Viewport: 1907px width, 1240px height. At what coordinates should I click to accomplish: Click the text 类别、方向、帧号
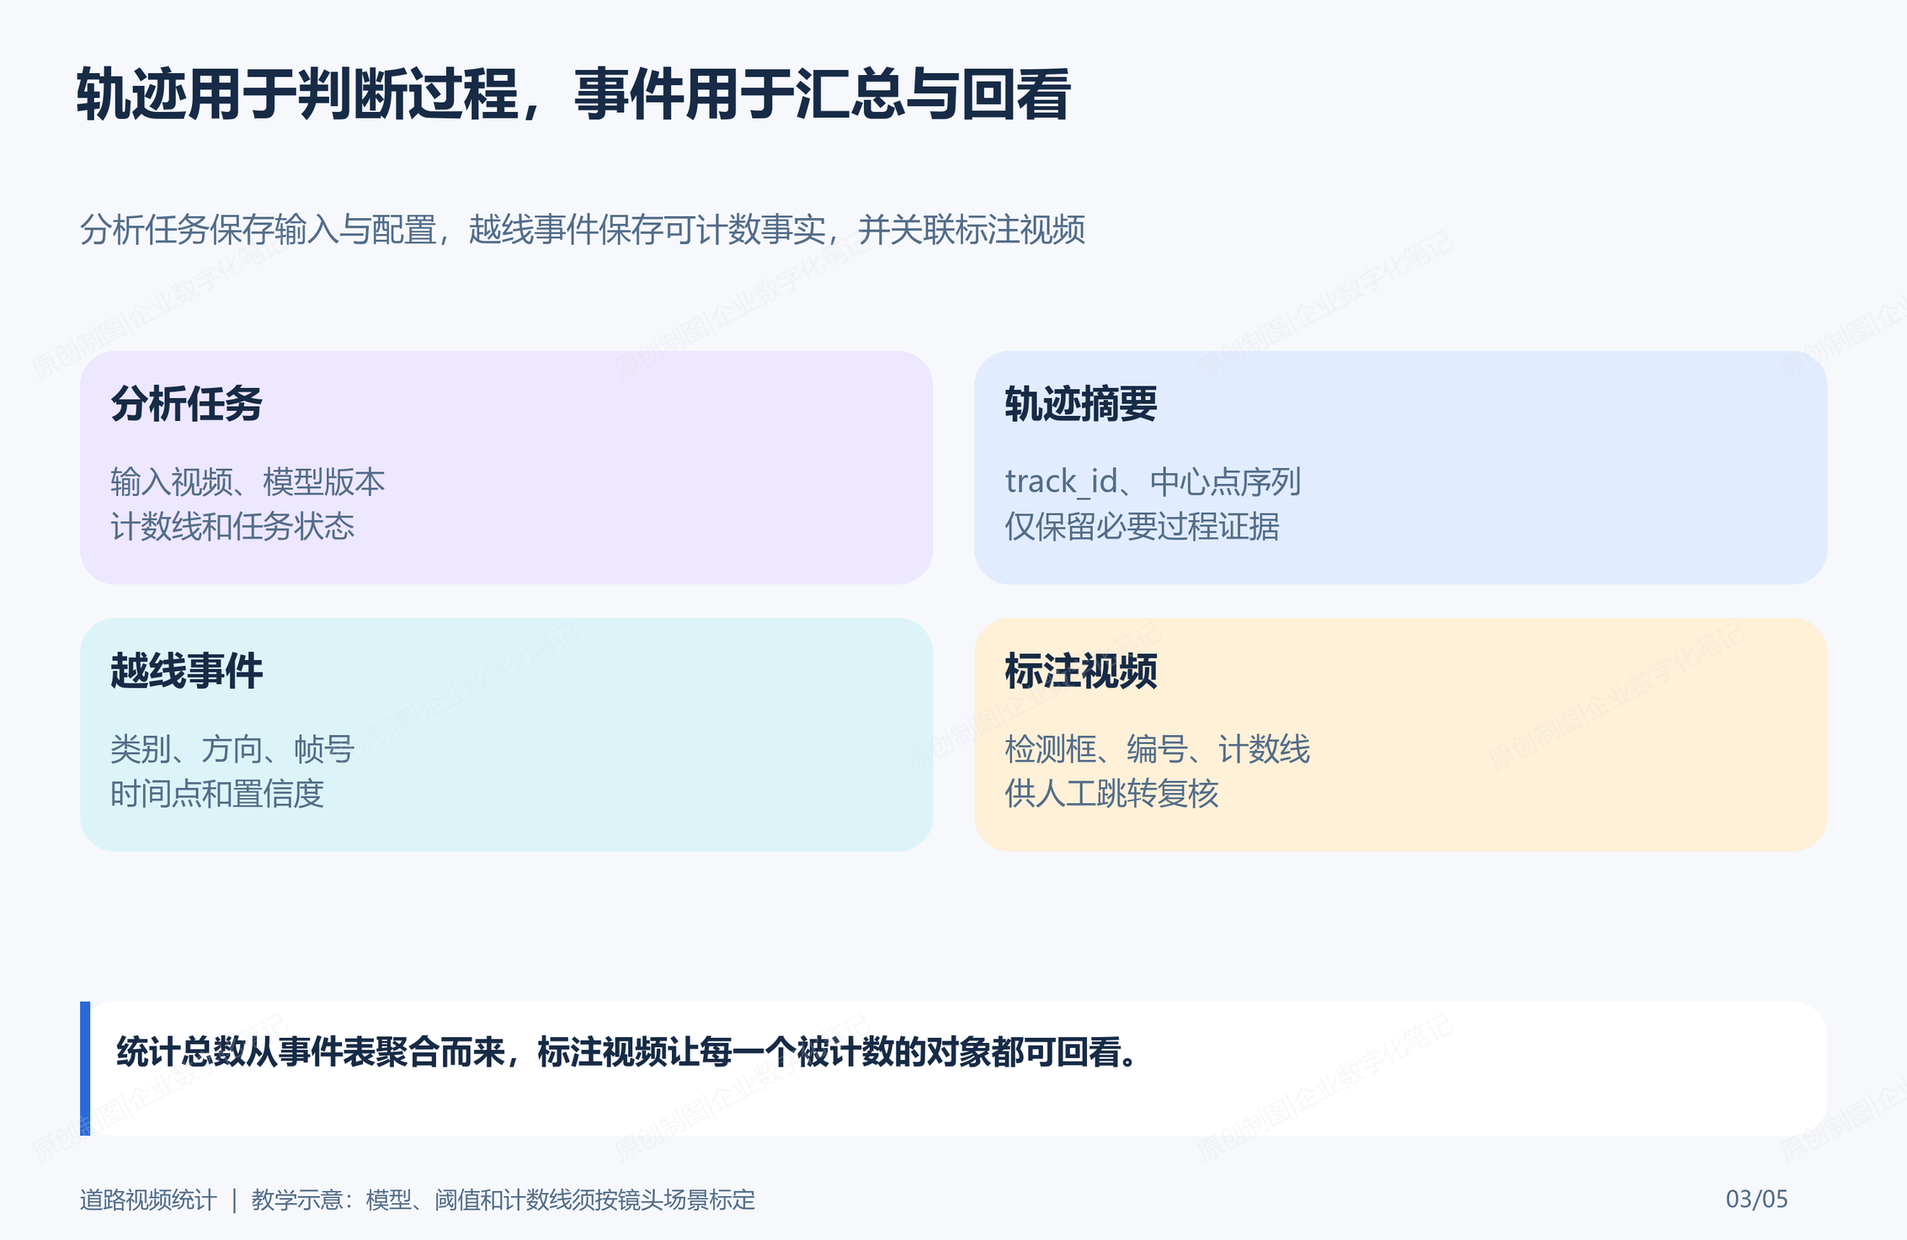coord(232,749)
